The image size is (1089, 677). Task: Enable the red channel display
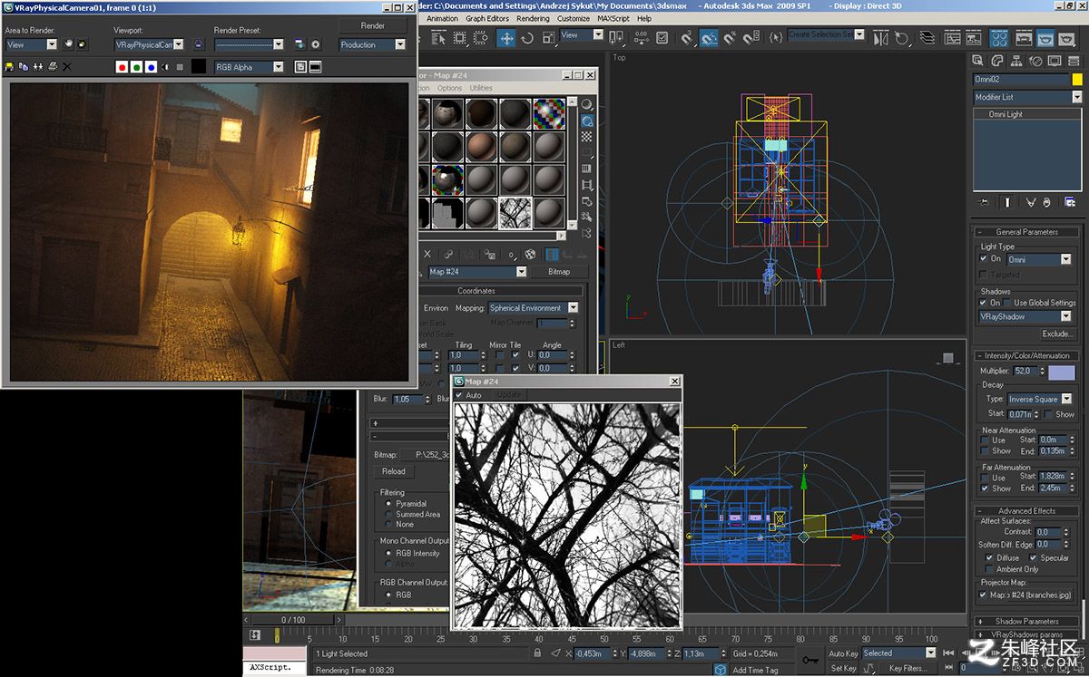point(122,67)
